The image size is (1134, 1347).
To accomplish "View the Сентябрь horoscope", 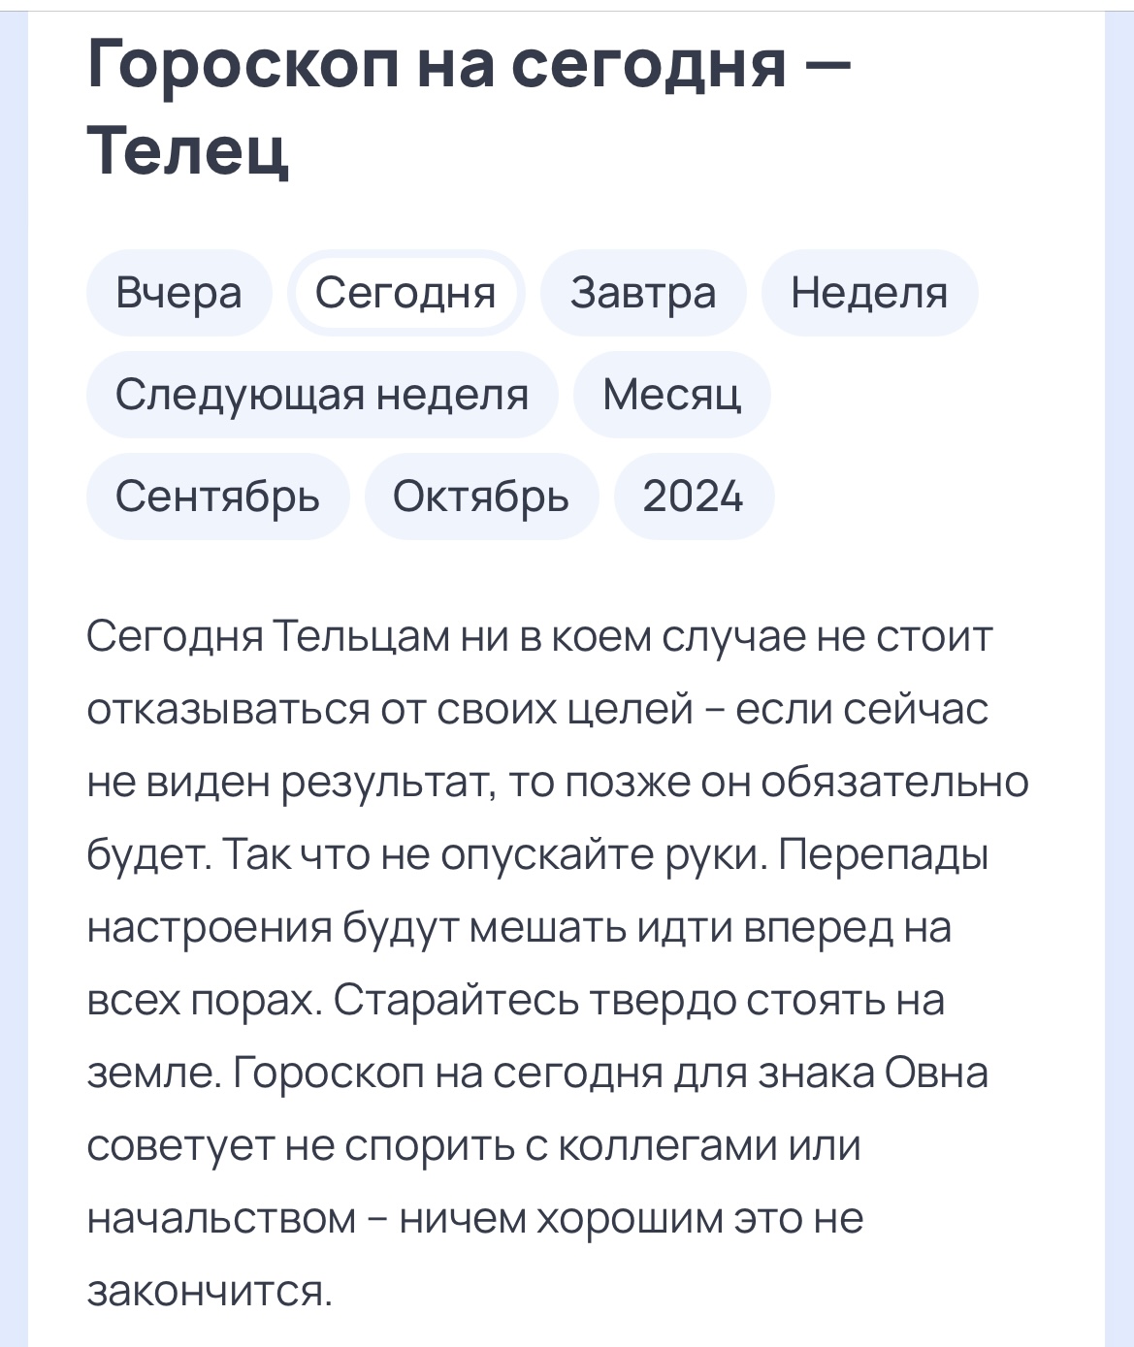I will point(217,497).
